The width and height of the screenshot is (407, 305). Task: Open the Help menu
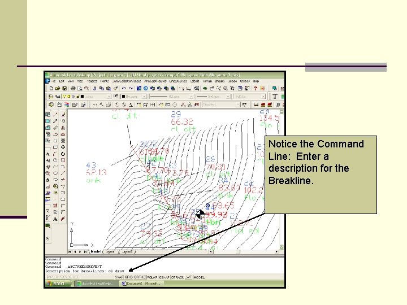click(256, 81)
